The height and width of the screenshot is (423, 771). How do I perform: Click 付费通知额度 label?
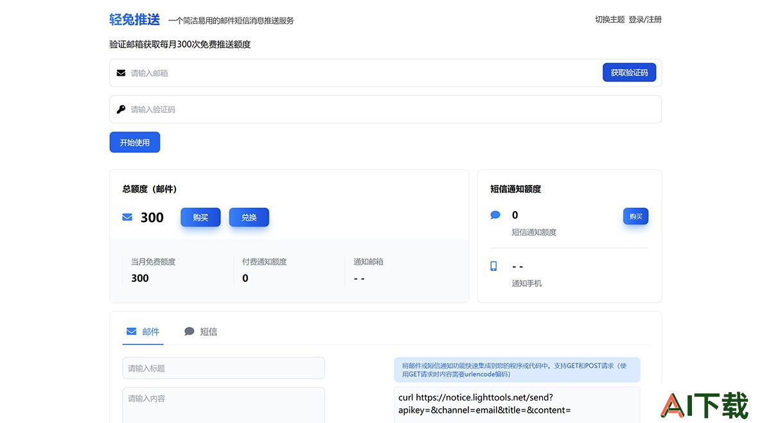click(265, 262)
